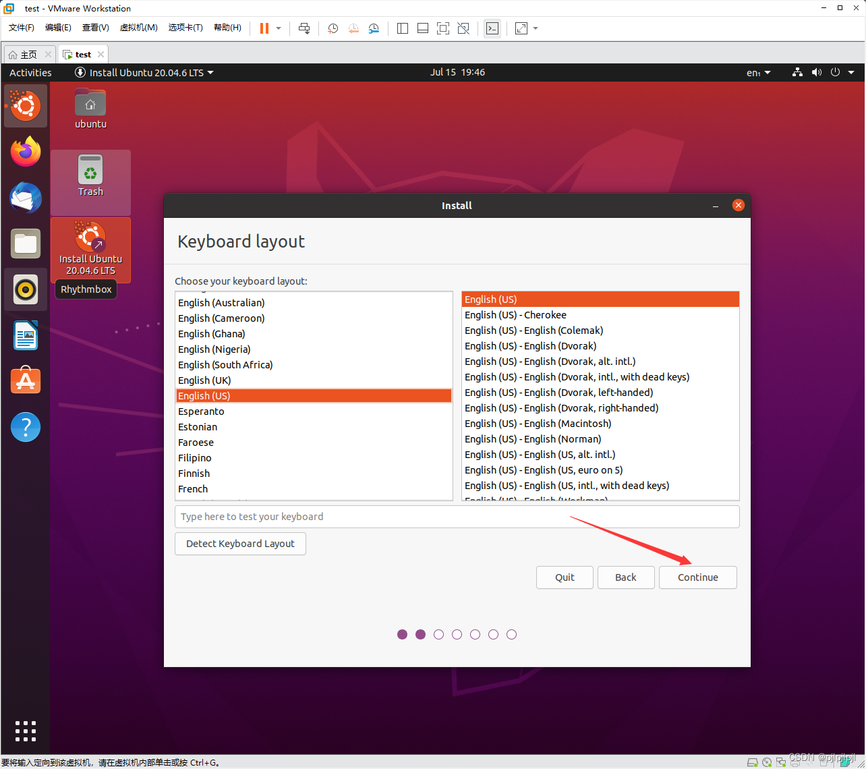Open the snapshot manager icon in the VMware toolbar
Viewport: 866px width, 769px height.
(374, 28)
